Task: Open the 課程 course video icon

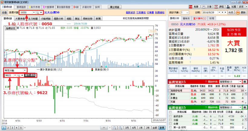Action: 220,6
